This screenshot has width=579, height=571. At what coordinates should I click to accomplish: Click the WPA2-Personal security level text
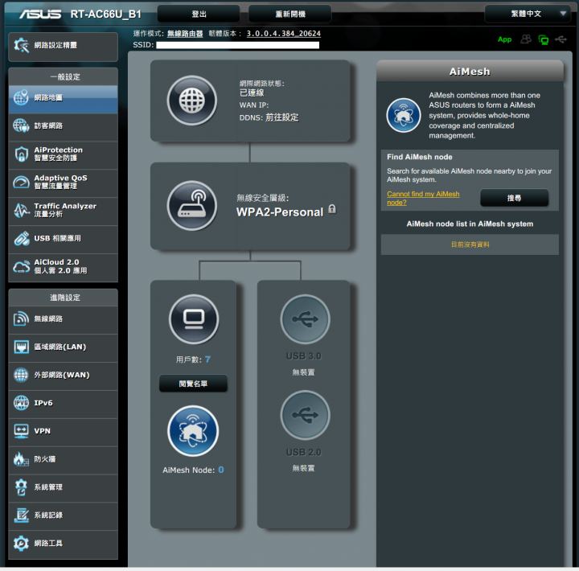280,212
